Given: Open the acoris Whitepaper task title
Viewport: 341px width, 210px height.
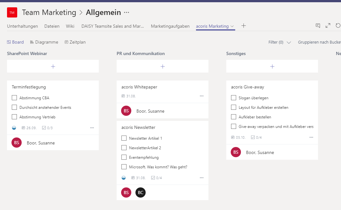Looking at the screenshot, I should (139, 87).
